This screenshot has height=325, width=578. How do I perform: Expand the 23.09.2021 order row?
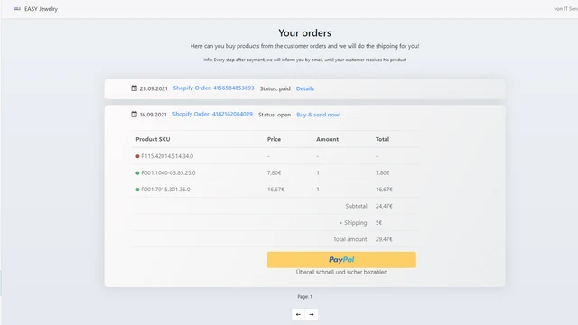pos(305,88)
